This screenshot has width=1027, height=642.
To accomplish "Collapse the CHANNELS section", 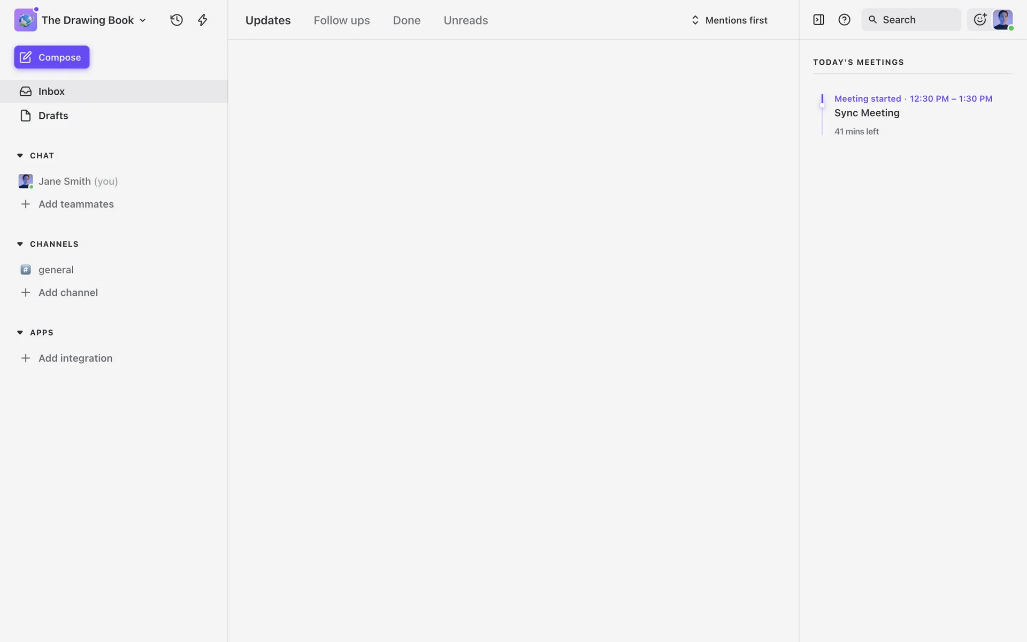I will pyautogui.click(x=20, y=244).
